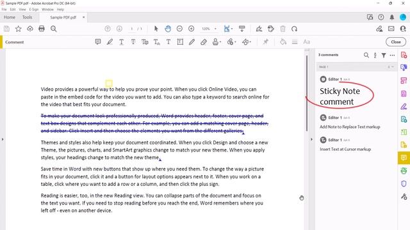
Task: Open the zoom level dropdown arrow
Action: pyautogui.click(x=215, y=29)
